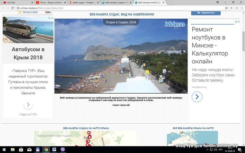Open the «Таврика ТУР» advertiser link

click(x=28, y=114)
